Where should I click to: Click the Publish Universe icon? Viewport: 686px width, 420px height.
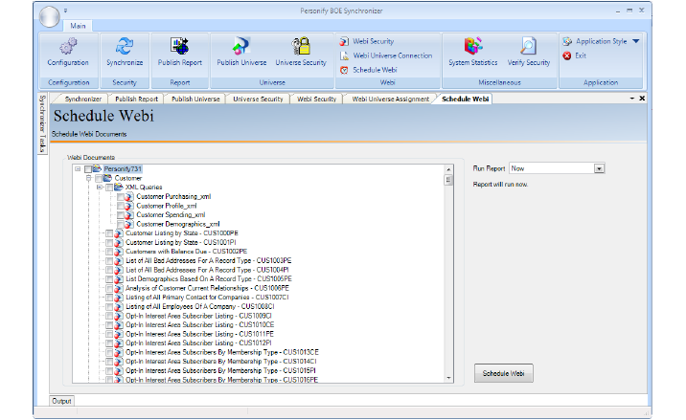[241, 52]
